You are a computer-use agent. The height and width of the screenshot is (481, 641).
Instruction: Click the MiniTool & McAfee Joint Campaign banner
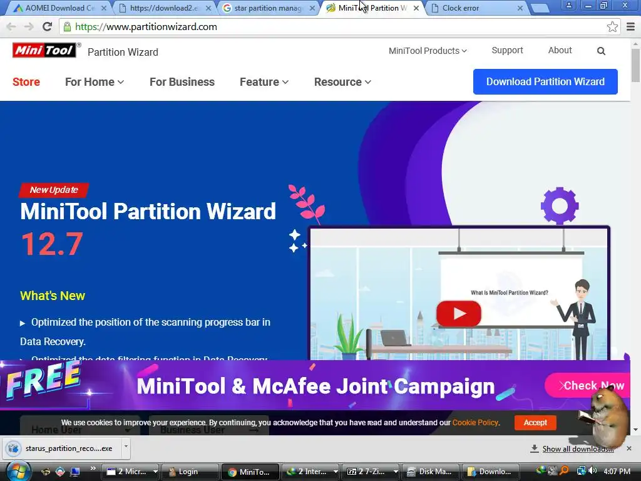315,385
